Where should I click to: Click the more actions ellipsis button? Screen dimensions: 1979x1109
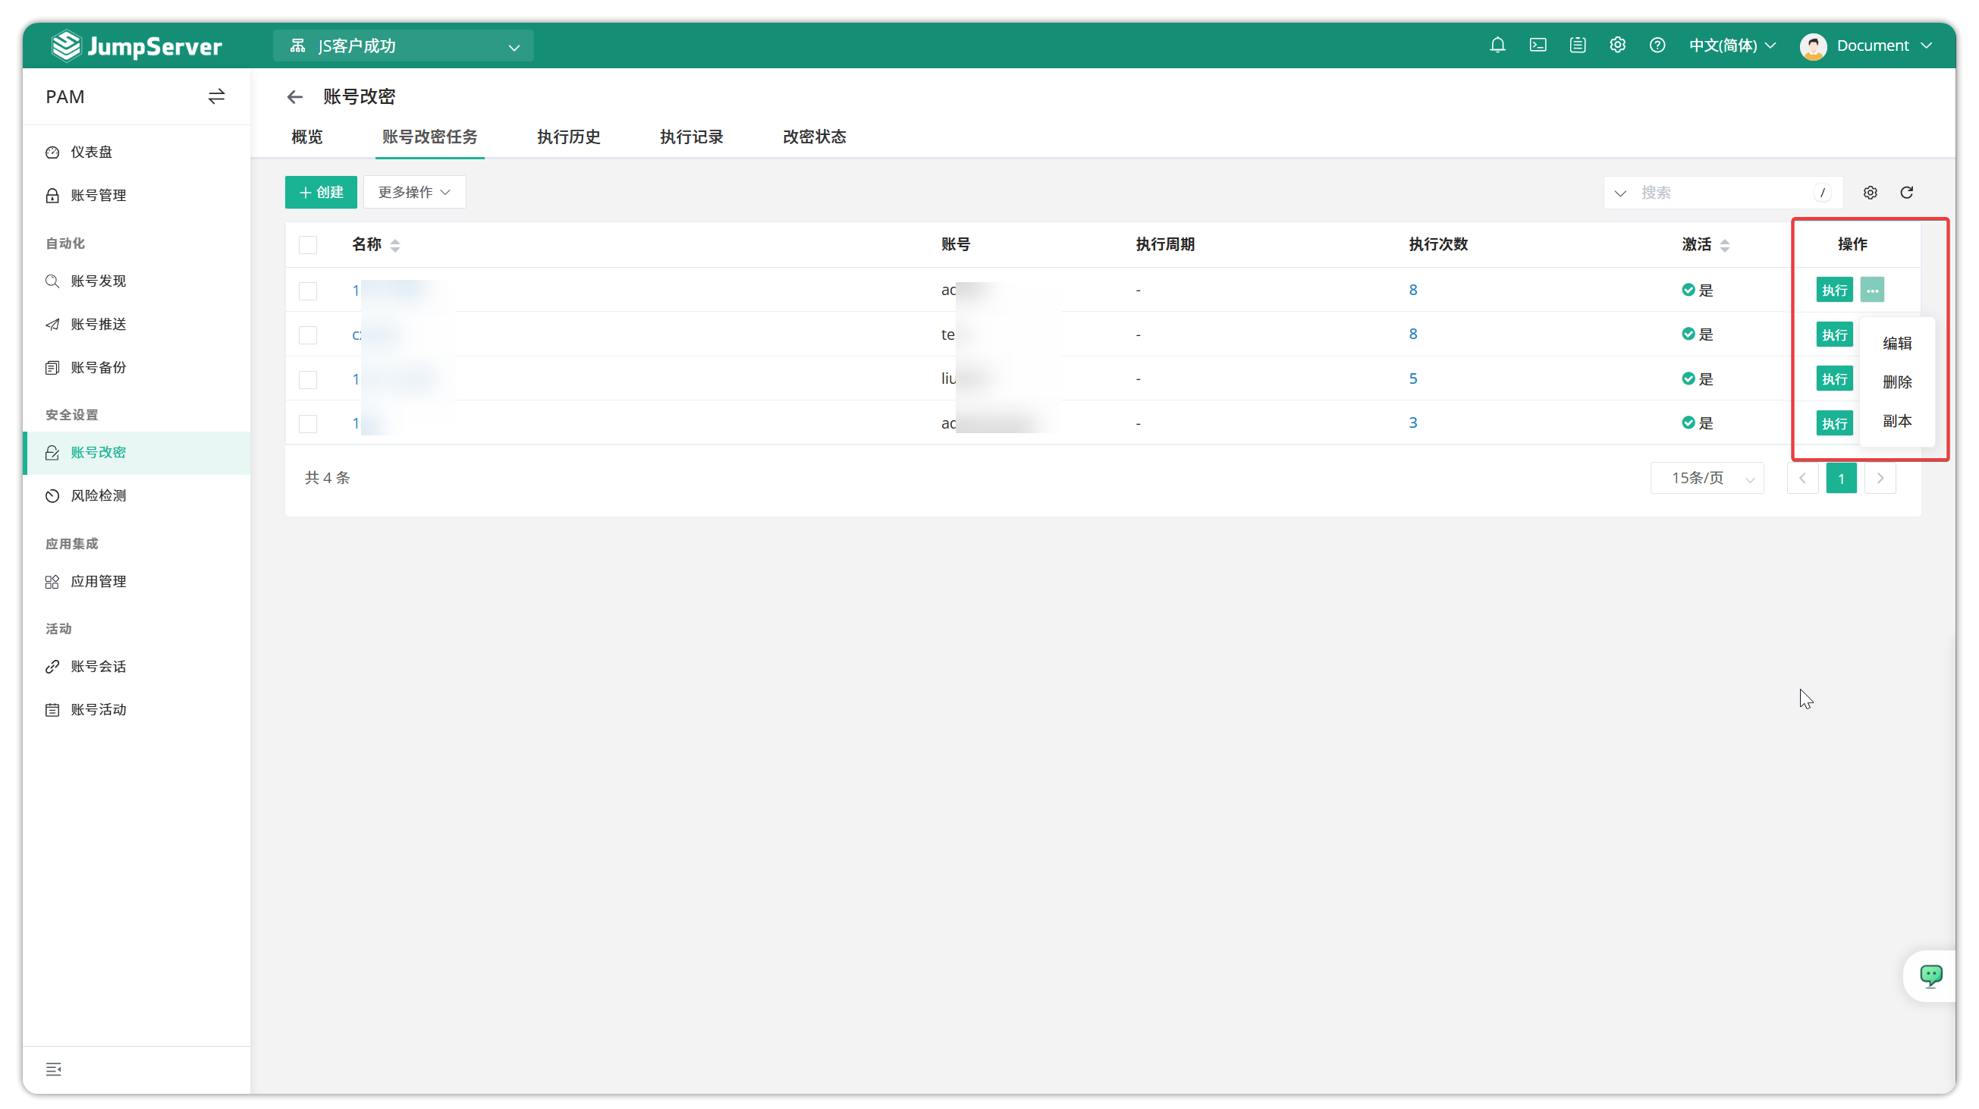tap(1872, 290)
